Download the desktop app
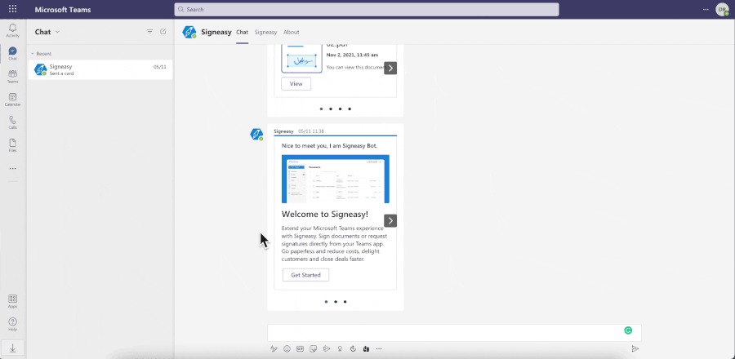The width and height of the screenshot is (735, 359). [12, 348]
